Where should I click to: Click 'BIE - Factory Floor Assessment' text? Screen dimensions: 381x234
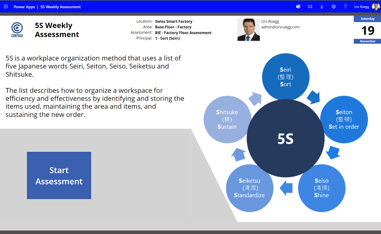click(x=183, y=33)
